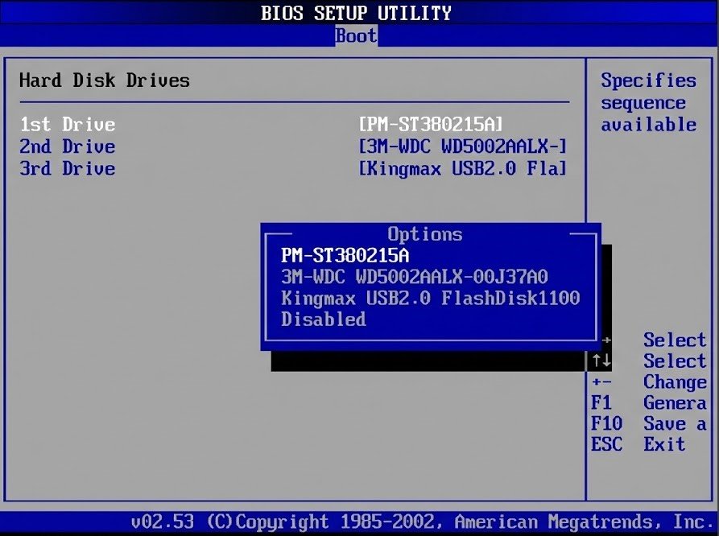This screenshot has height=536, width=719.
Task: Select the 2nd Drive row label
Action: point(68,146)
